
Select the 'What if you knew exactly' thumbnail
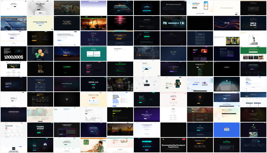120,99
